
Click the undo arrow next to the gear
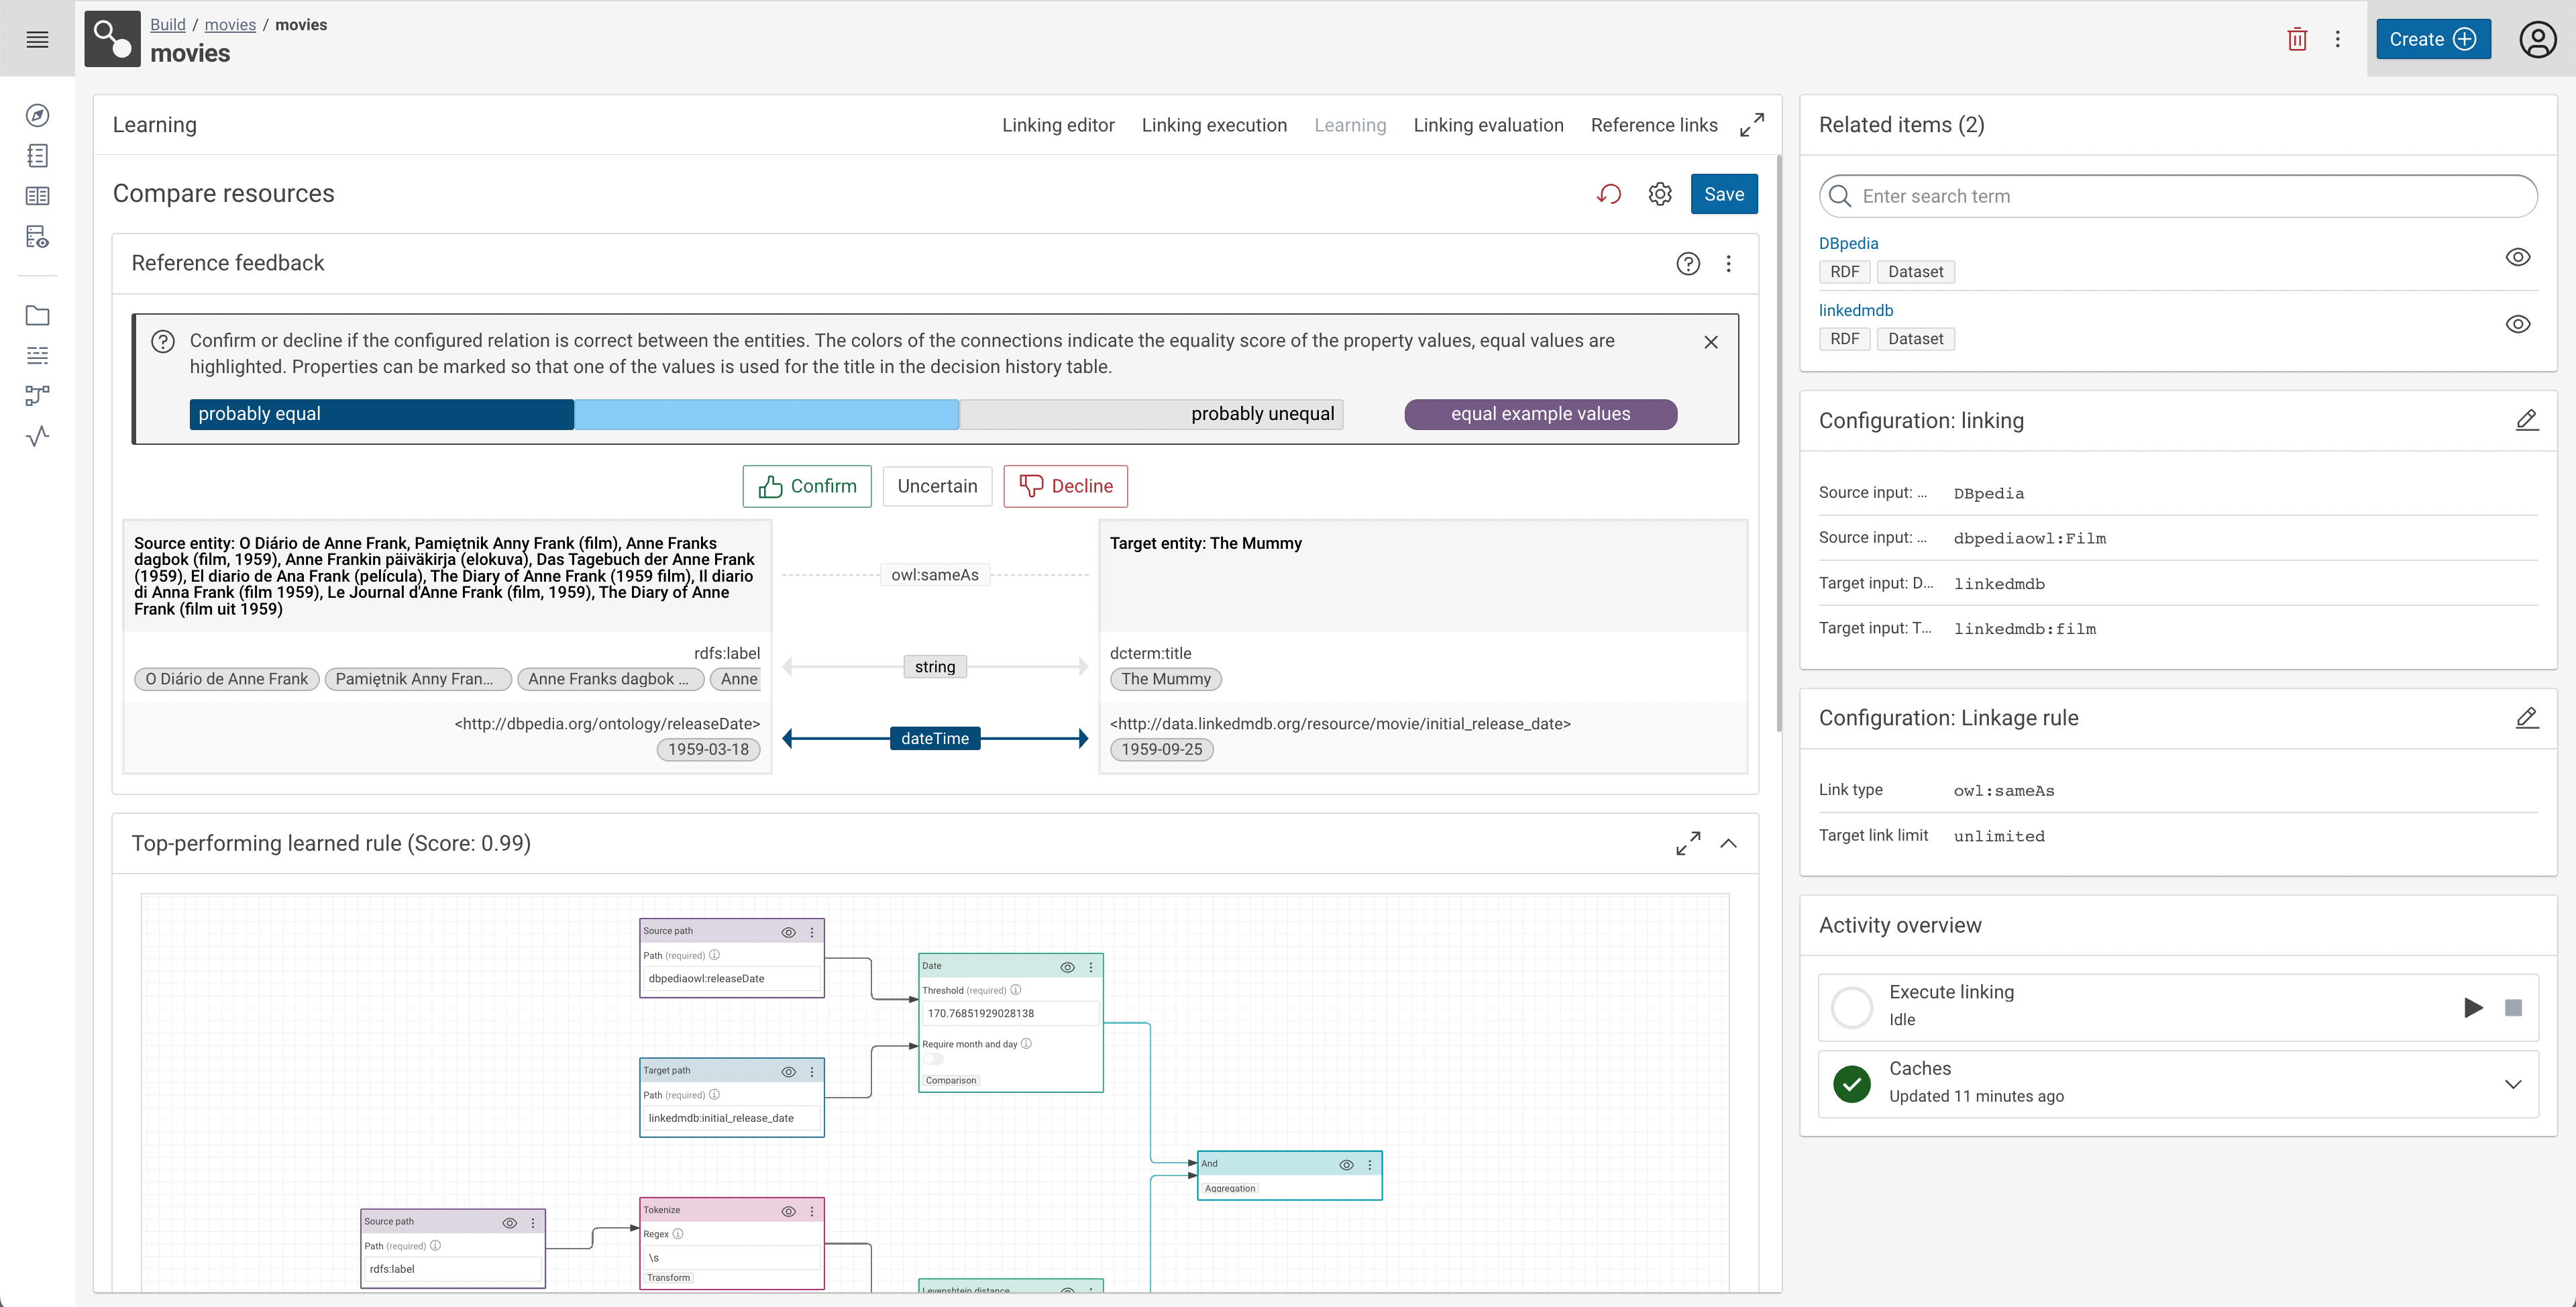tap(1610, 193)
